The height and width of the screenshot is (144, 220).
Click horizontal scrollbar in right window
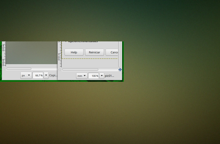pyautogui.click(x=80, y=70)
